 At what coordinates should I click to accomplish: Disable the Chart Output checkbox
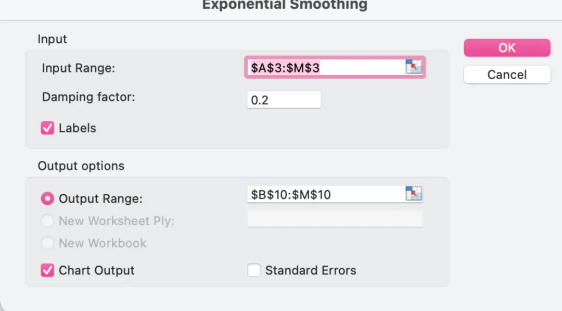(48, 270)
